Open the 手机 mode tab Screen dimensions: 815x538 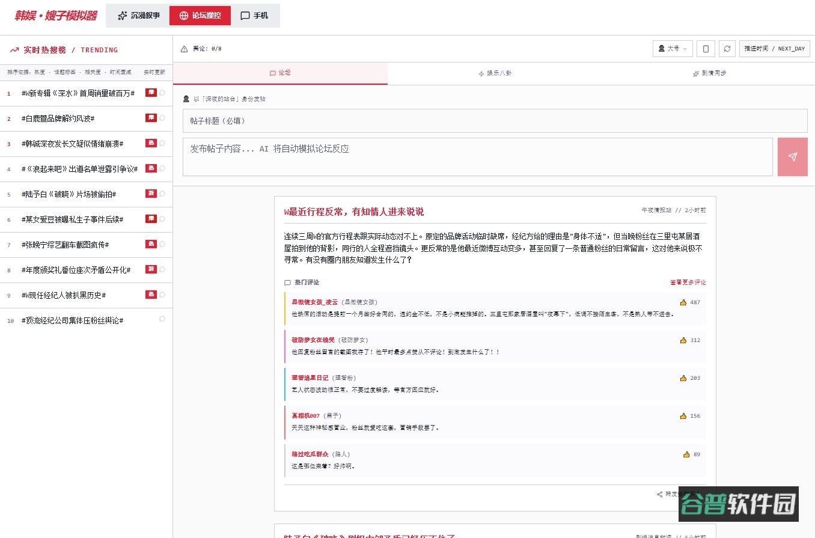pos(254,16)
